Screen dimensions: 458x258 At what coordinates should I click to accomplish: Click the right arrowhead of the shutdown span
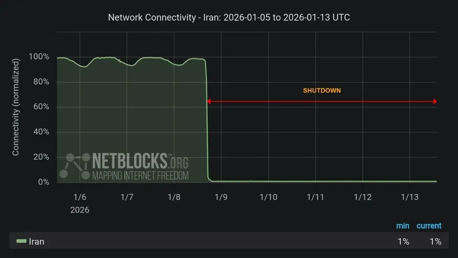(434, 102)
